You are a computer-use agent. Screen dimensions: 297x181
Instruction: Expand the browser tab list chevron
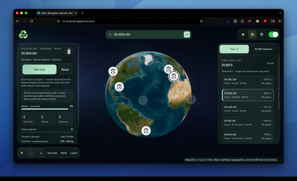coord(280,13)
